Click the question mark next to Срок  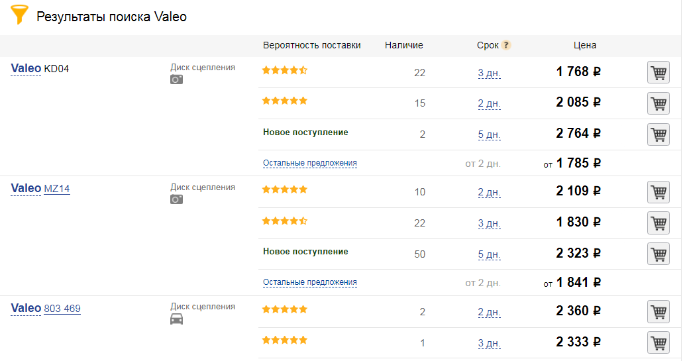click(x=506, y=46)
